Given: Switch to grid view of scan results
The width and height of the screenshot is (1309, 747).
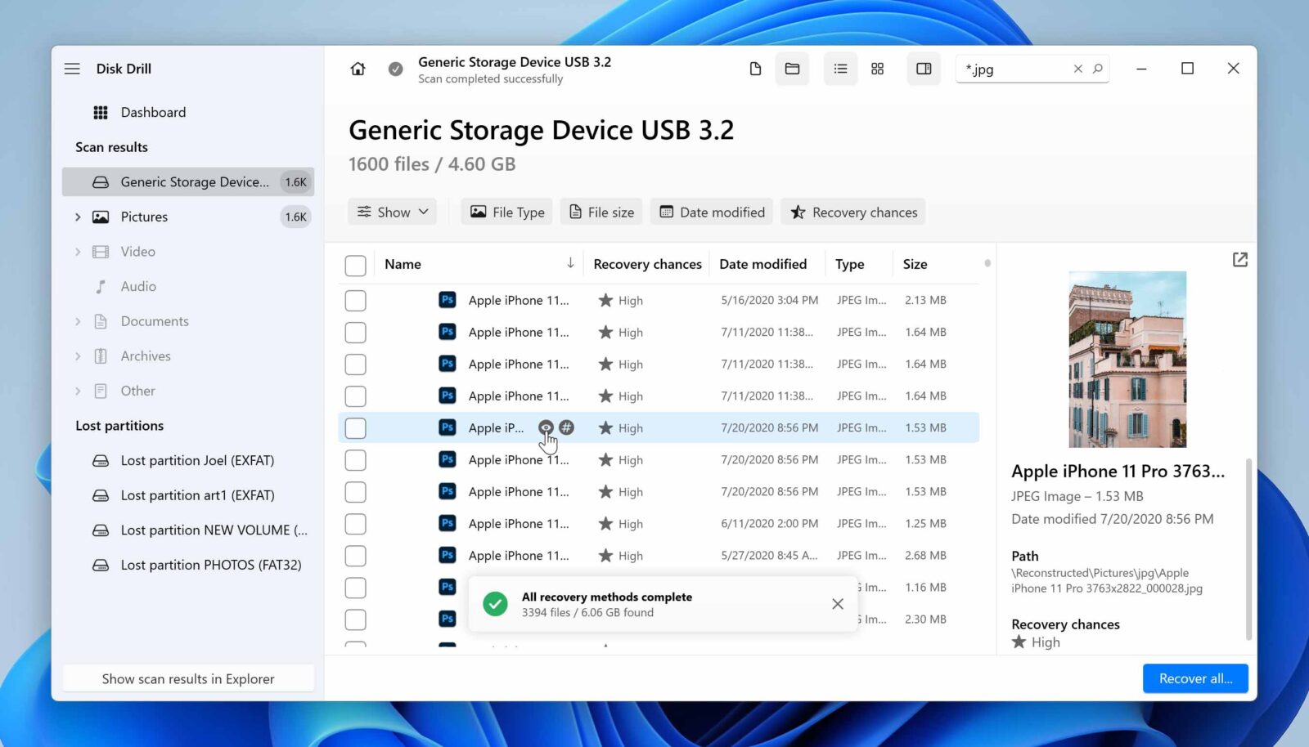Looking at the screenshot, I should point(877,69).
